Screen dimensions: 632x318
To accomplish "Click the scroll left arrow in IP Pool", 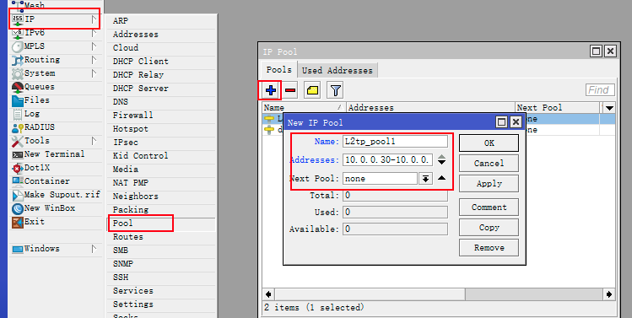I will click(268, 294).
